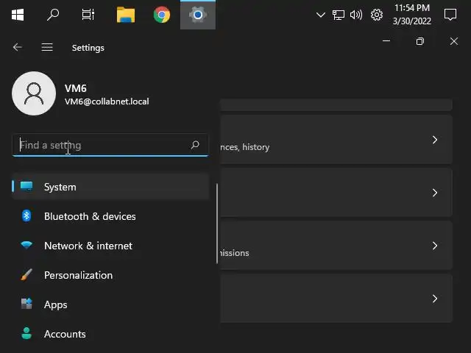Image resolution: width=471 pixels, height=353 pixels.
Task: Click the Accounts person icon
Action: (x=26, y=334)
